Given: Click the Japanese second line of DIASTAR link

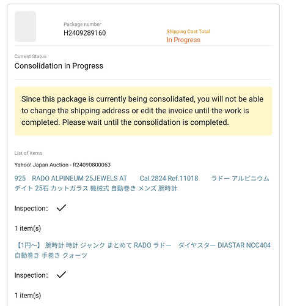Looking at the screenshot, I should 51,255.
